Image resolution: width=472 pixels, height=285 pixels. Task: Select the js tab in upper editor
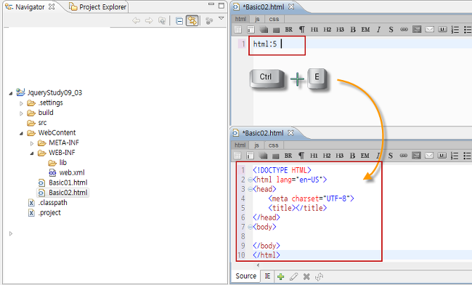[x=257, y=19]
